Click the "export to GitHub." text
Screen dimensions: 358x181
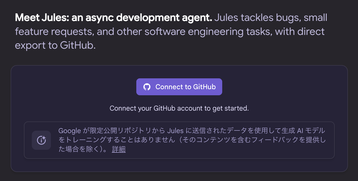pyautogui.click(x=55, y=46)
